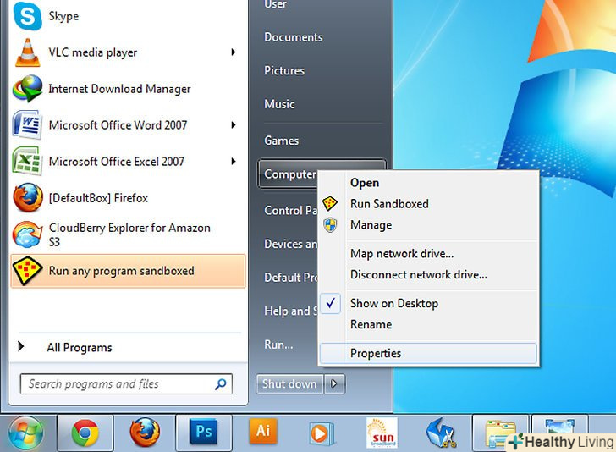616x452 pixels.
Task: Open Help and Support entry
Action: [x=291, y=311]
